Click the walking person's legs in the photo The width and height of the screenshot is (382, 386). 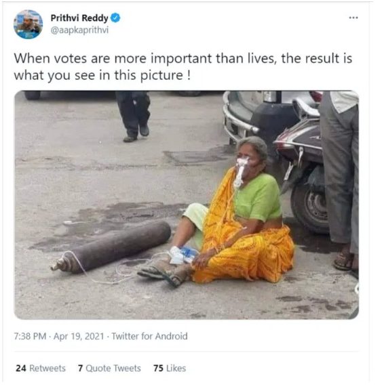(x=133, y=116)
